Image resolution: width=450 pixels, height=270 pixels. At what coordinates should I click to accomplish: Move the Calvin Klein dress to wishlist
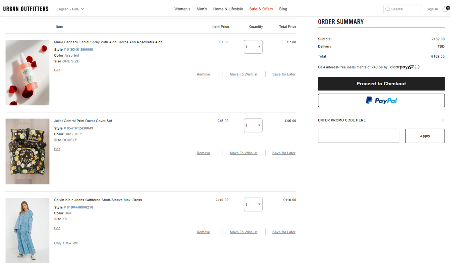click(243, 232)
